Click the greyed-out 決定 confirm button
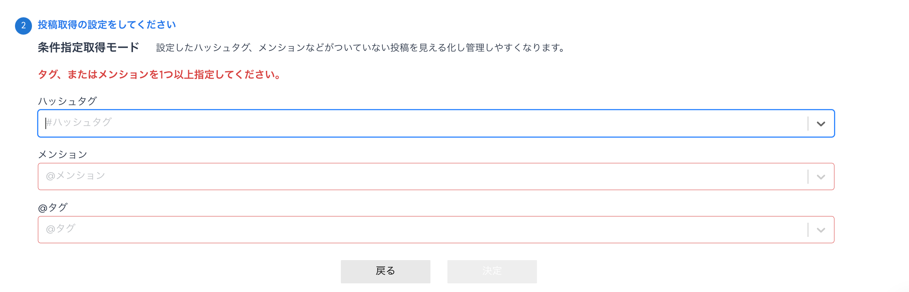This screenshot has width=909, height=292. [x=492, y=271]
